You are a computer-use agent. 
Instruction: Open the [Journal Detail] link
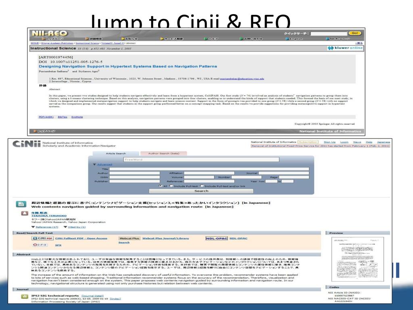[x=92, y=296]
